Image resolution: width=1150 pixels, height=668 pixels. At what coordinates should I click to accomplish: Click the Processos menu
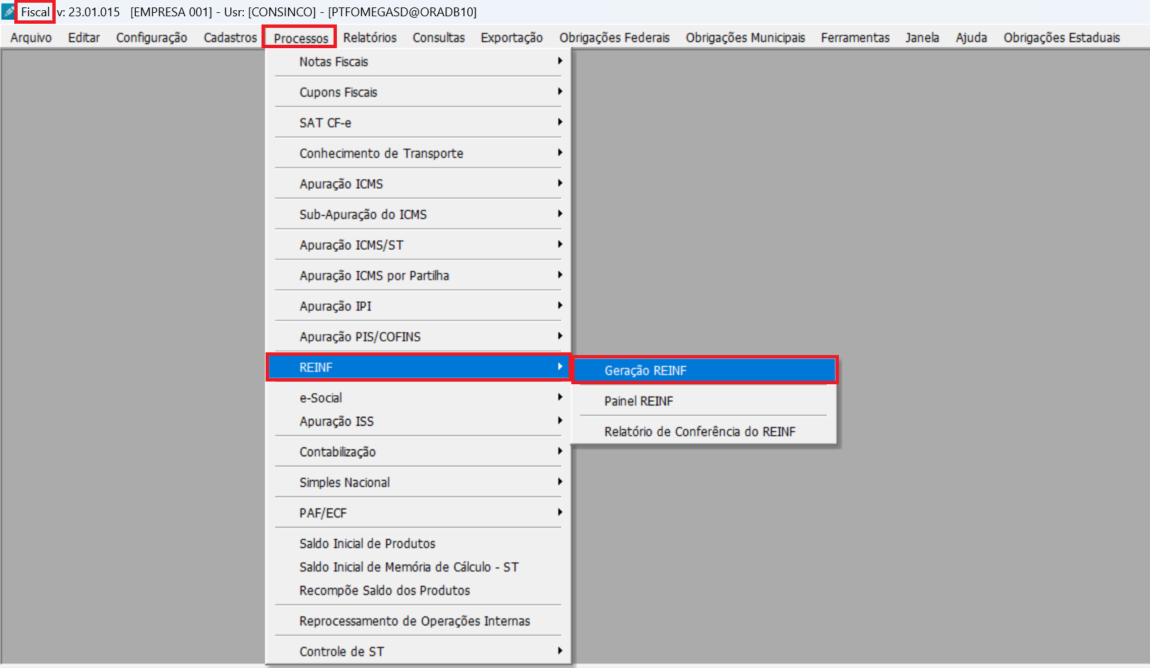301,38
